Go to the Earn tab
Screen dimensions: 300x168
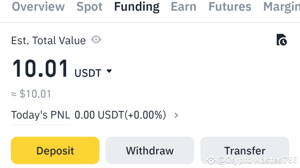click(183, 7)
